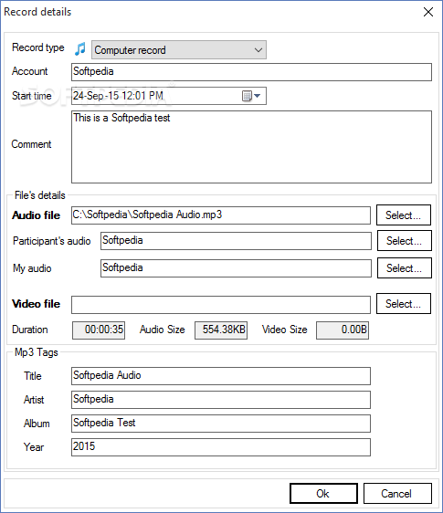Click the Duration value 00:00:35
This screenshot has width=443, height=513.
coord(99,330)
